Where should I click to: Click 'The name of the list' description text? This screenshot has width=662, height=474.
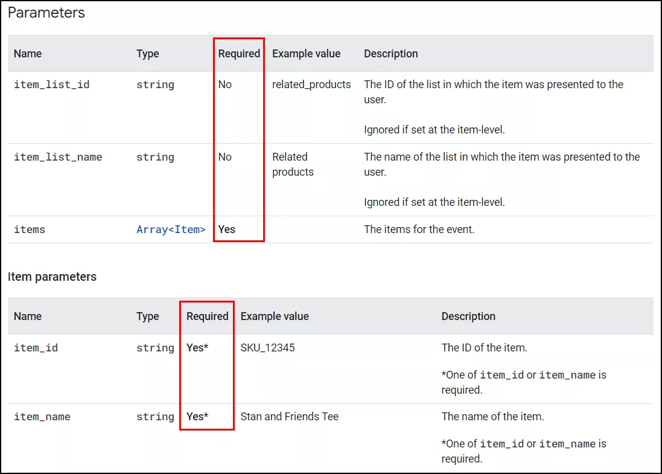(502, 164)
